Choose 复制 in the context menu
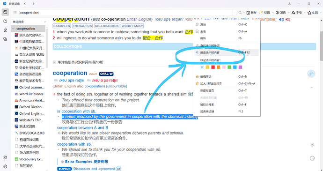Image resolution: width=323 pixels, height=171 pixels. pyautogui.click(x=227, y=24)
